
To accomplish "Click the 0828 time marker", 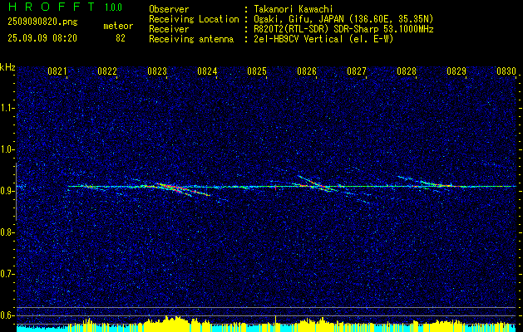I will [407, 71].
